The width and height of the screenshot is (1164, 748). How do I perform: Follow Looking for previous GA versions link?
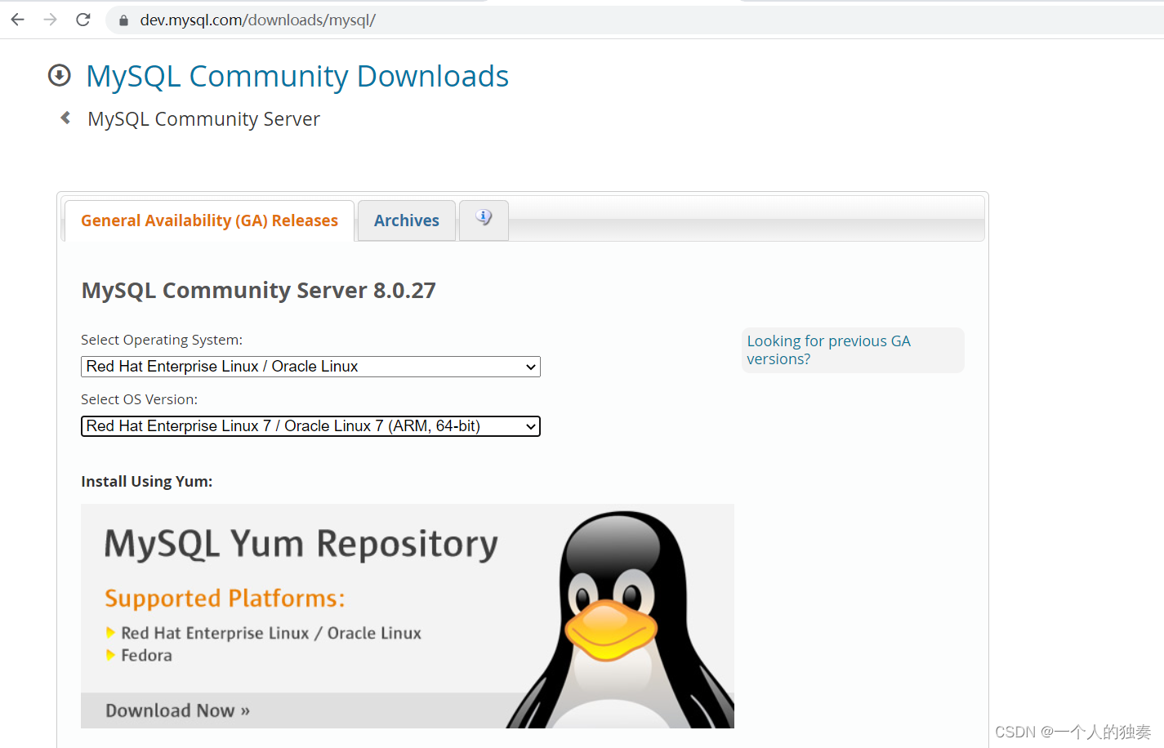(828, 350)
